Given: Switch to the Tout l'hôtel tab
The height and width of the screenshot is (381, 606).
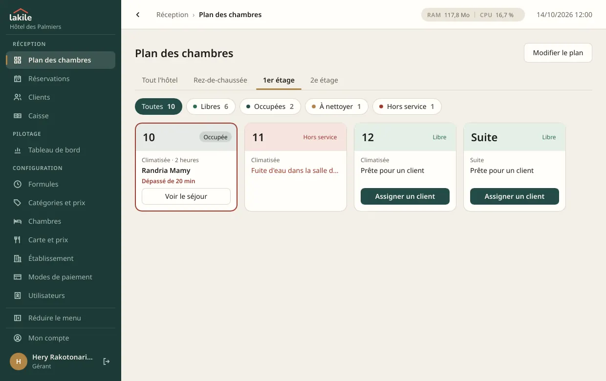Looking at the screenshot, I should pos(160,80).
